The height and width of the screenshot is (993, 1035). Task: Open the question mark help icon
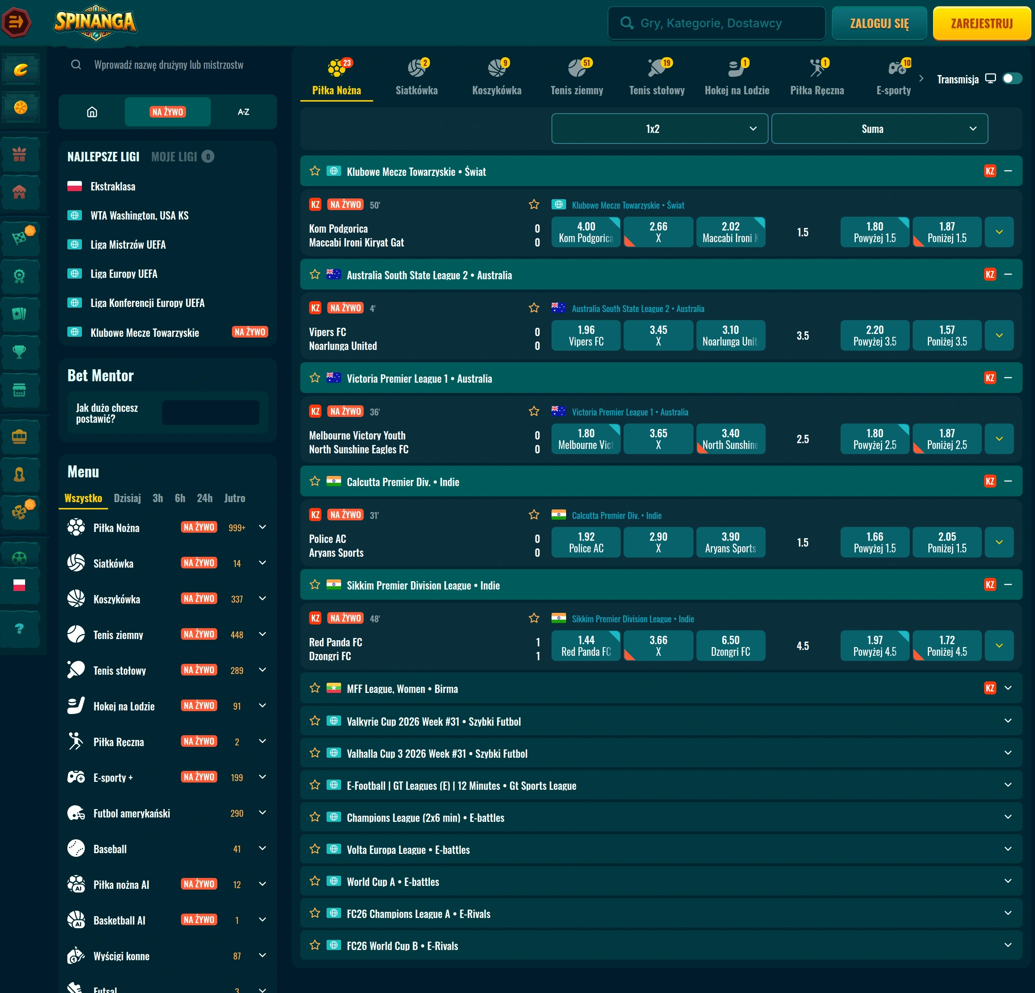coord(20,628)
